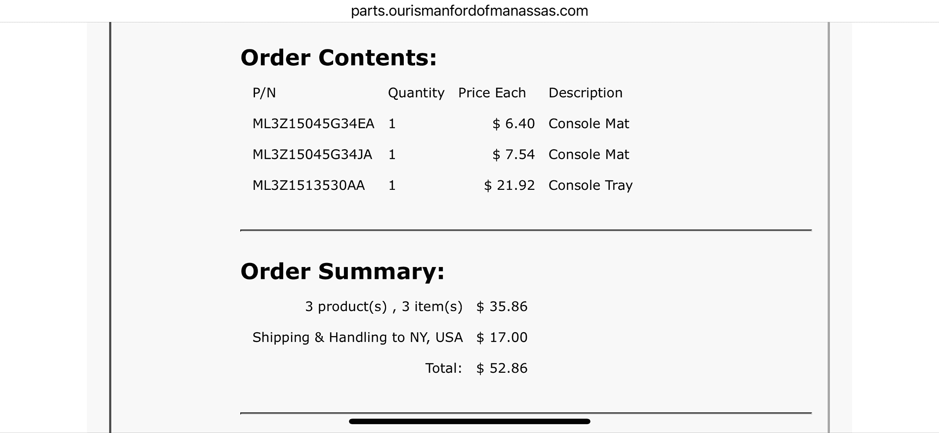Select part number ML3Z15045G34JA

(312, 155)
